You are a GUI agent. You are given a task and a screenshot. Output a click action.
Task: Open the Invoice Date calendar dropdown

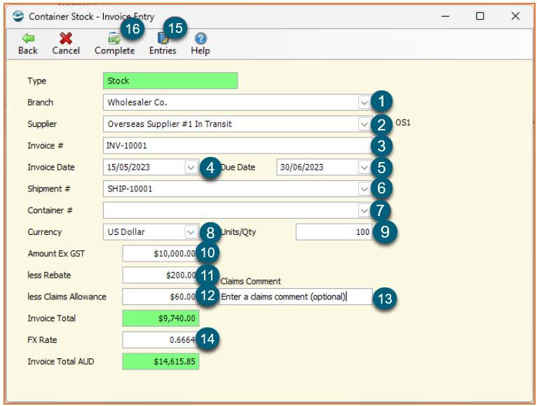click(x=191, y=167)
